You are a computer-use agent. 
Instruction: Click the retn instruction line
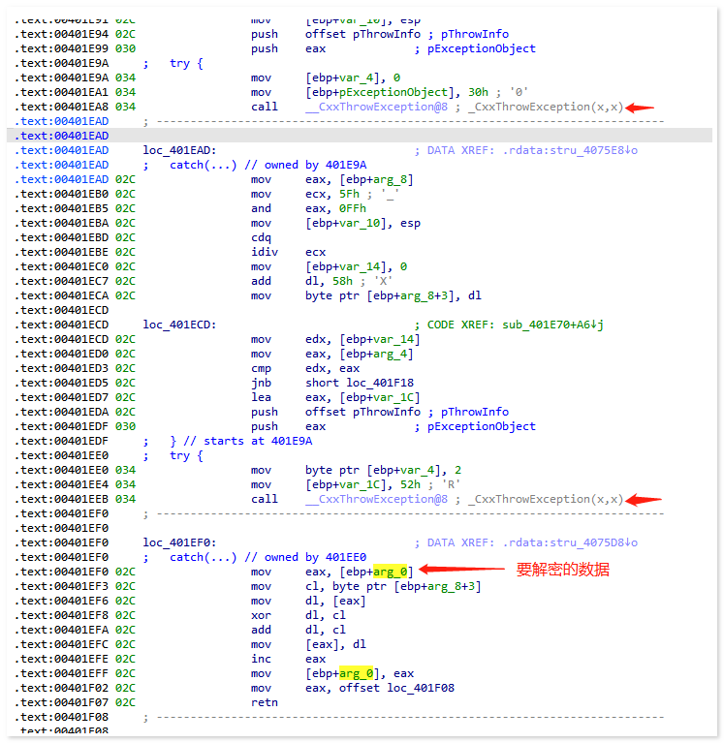pos(264,702)
